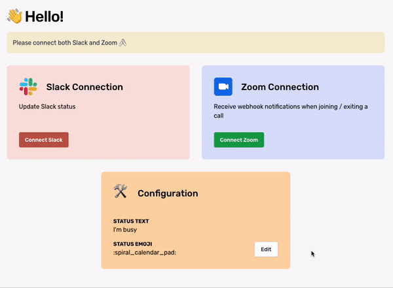The width and height of the screenshot is (393, 288).
Task: Click the 'Receive webhook notifications' description text
Action: [291, 111]
